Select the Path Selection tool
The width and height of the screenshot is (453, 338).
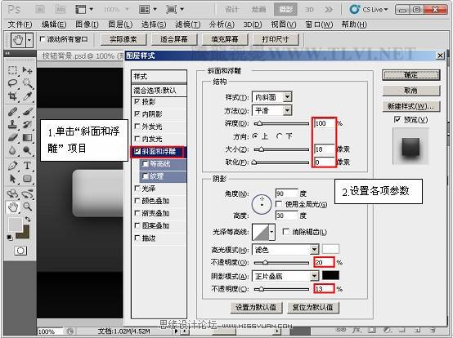13,179
